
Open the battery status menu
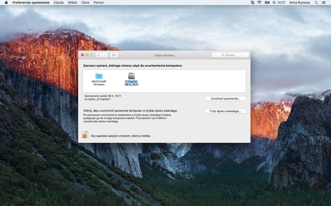click(267, 3)
